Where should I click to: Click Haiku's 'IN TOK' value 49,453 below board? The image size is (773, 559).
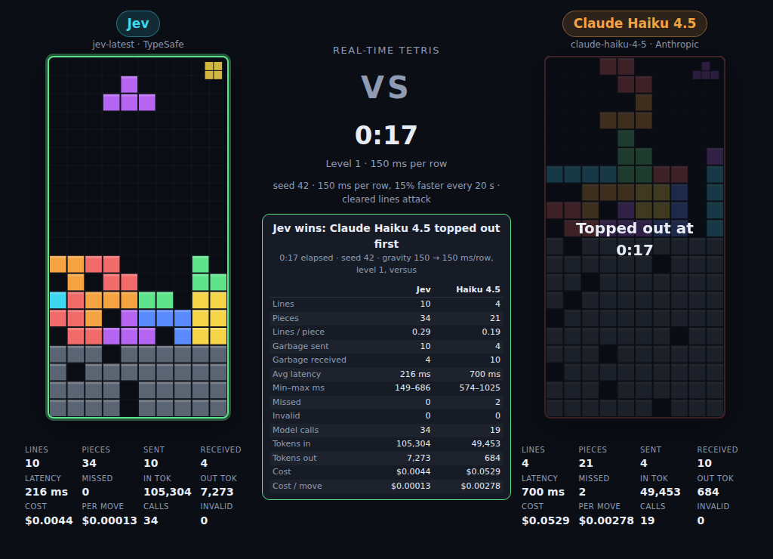[x=660, y=492]
